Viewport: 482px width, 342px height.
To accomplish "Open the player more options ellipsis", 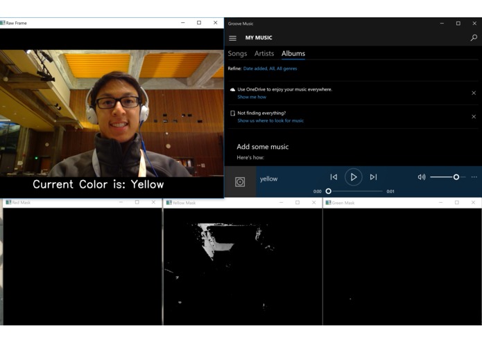I will coord(474,177).
